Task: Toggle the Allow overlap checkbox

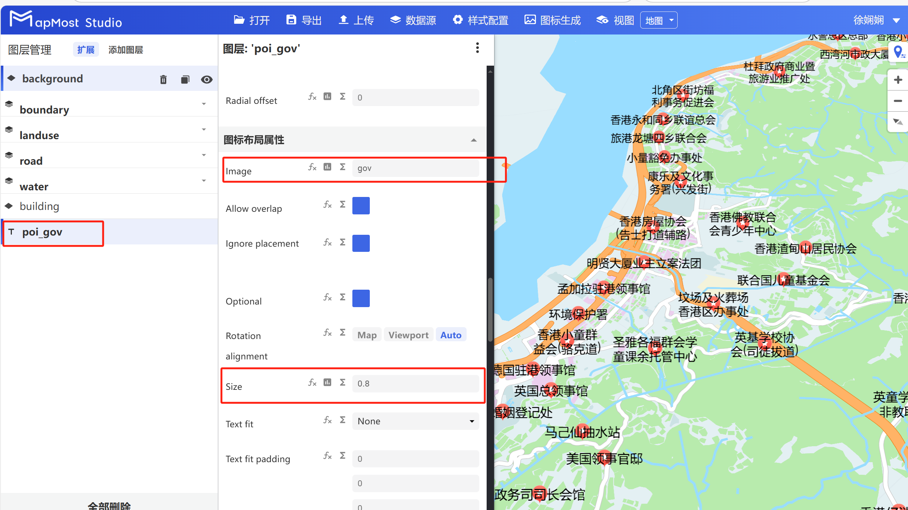Action: click(x=361, y=205)
